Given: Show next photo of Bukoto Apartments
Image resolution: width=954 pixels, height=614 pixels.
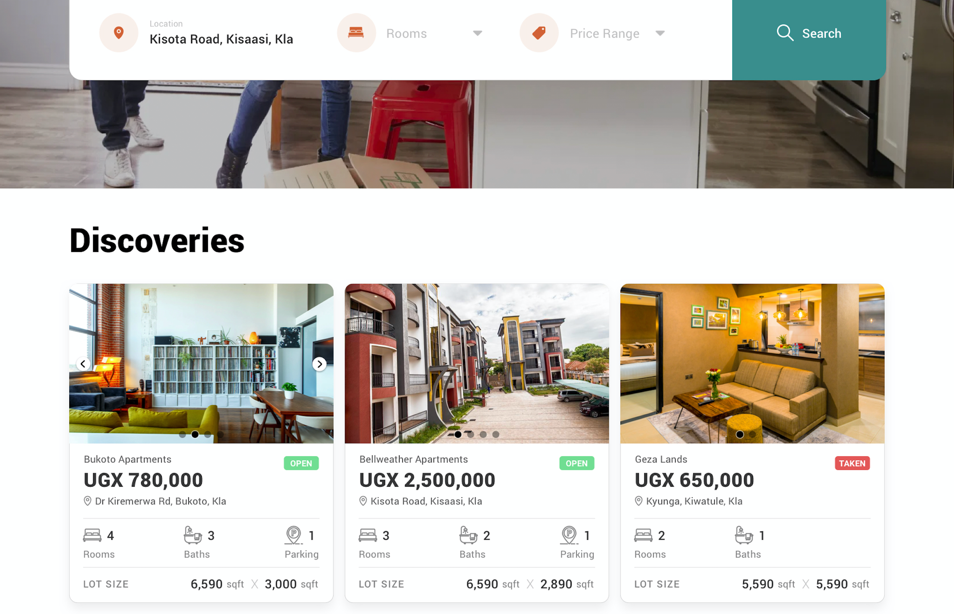Looking at the screenshot, I should click(319, 364).
